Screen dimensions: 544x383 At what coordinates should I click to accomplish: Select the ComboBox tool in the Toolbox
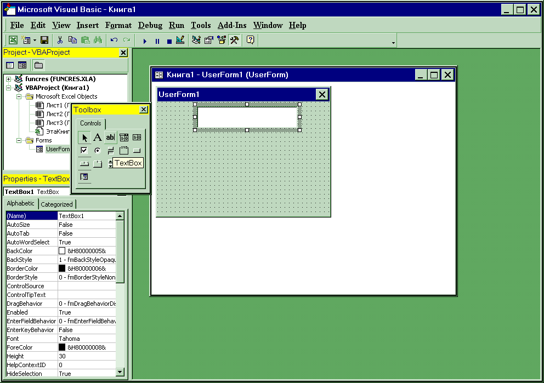pyautogui.click(x=124, y=138)
